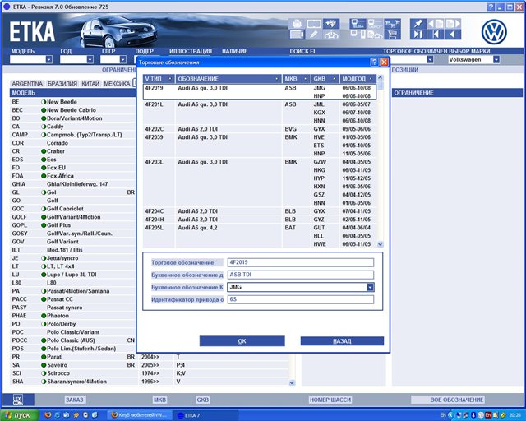Click the DEPOT toolbar icon
The height and width of the screenshot is (421, 526).
pyautogui.click(x=375, y=24)
